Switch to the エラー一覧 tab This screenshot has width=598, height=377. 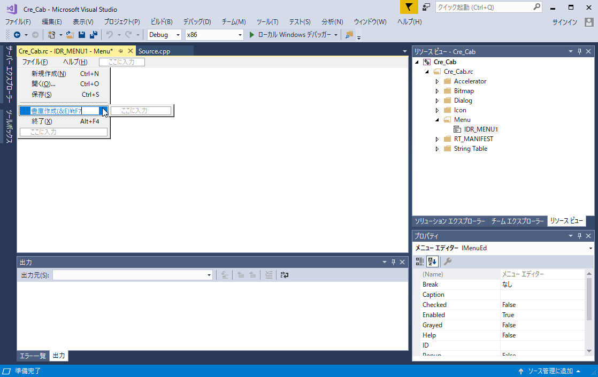pos(33,356)
